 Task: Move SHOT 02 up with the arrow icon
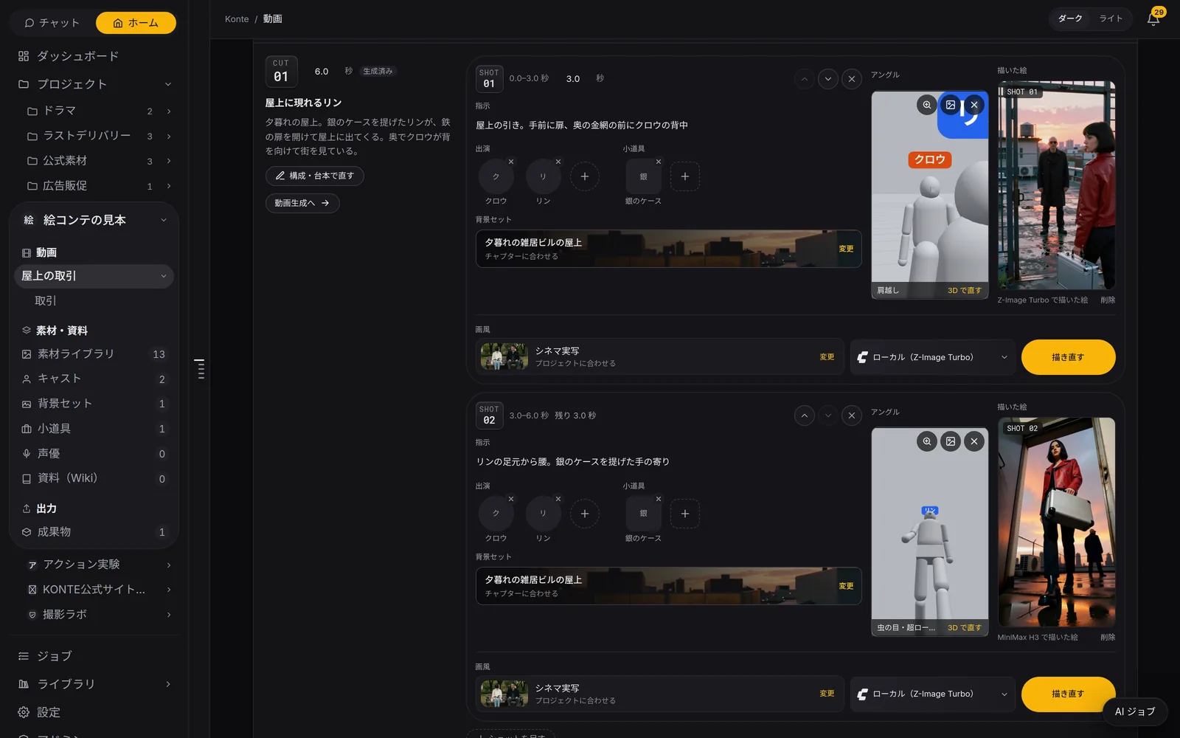pos(805,415)
